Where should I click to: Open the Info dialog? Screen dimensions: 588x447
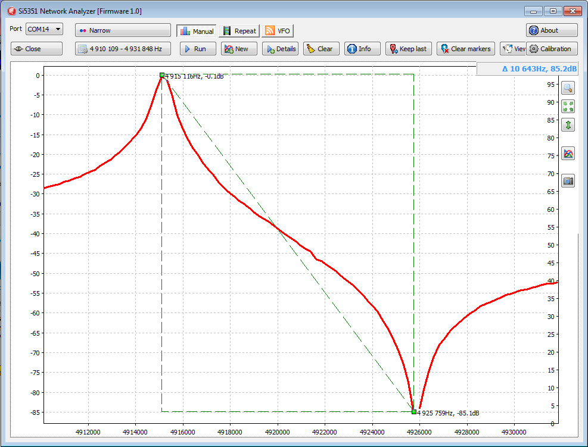click(x=359, y=49)
